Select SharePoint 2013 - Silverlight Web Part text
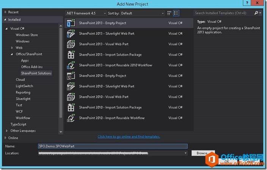This screenshot has height=170, width=267. point(107,33)
